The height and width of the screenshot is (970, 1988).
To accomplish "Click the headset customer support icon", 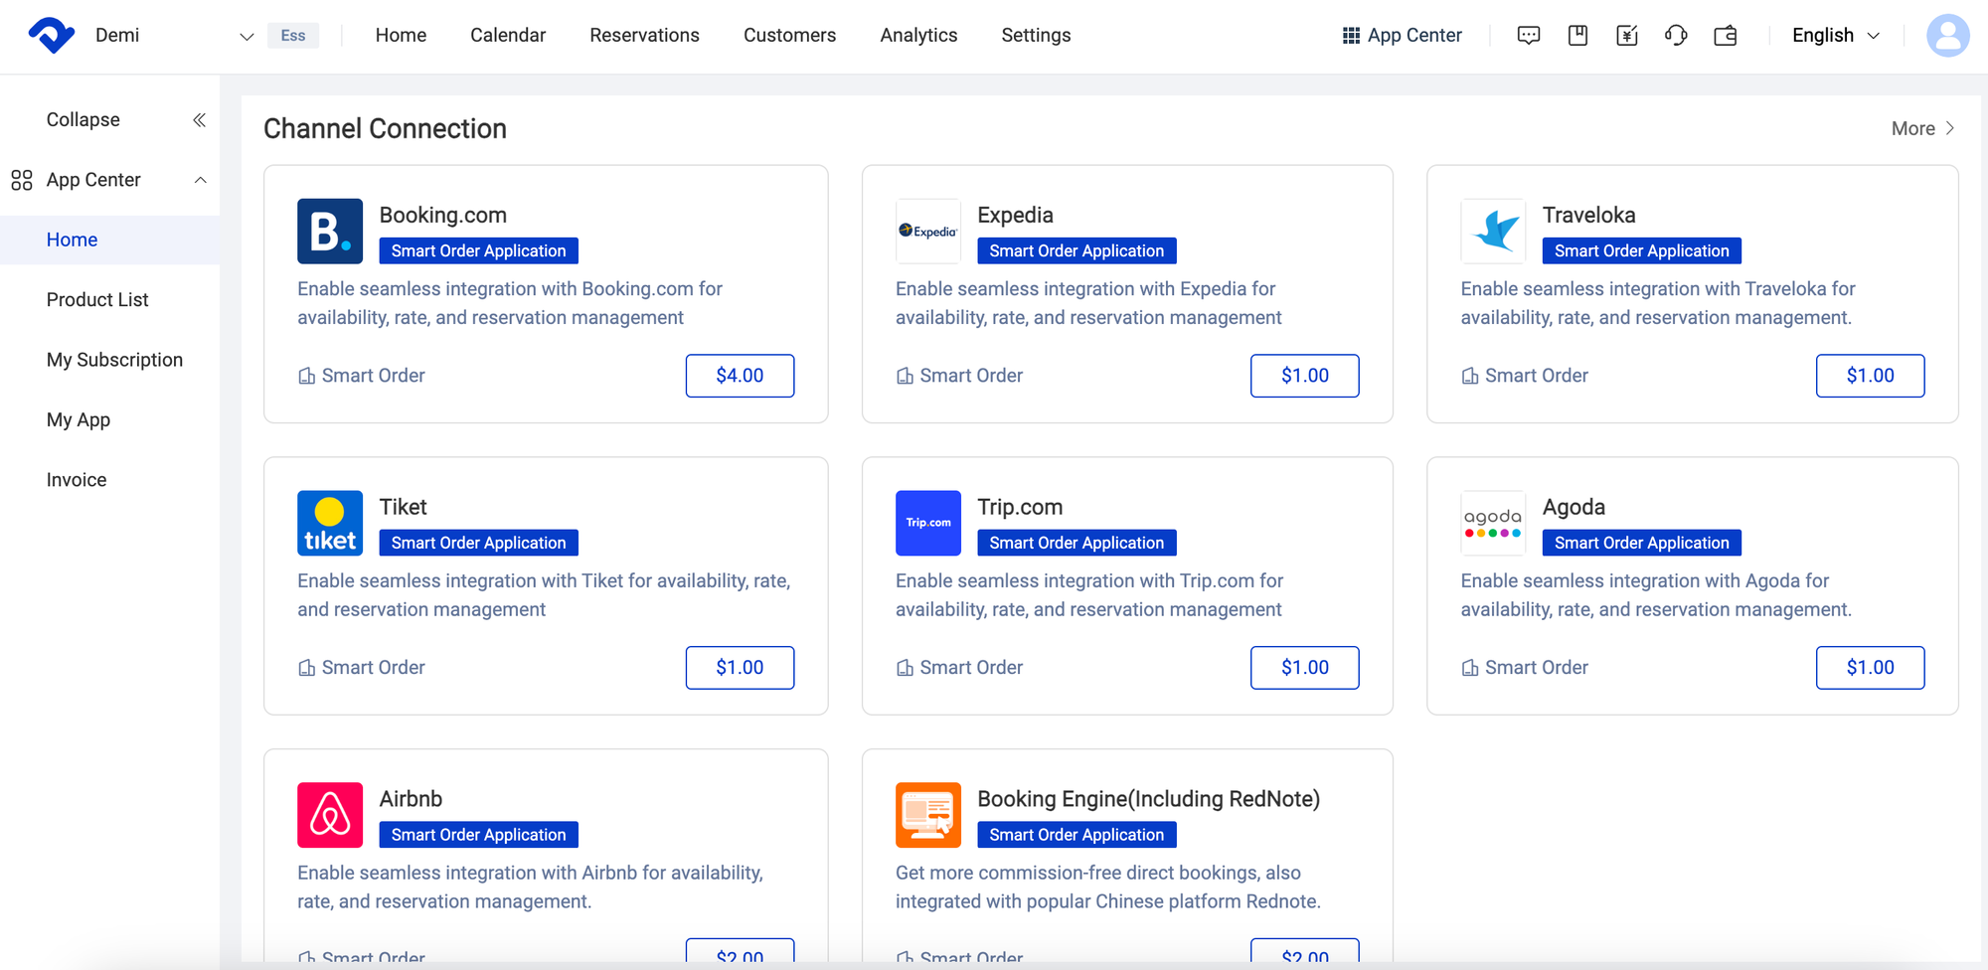I will point(1676,36).
